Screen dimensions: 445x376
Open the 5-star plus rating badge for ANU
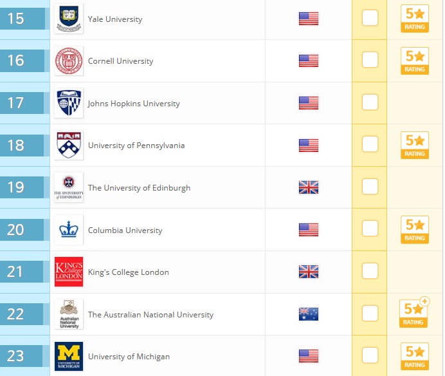tap(414, 313)
